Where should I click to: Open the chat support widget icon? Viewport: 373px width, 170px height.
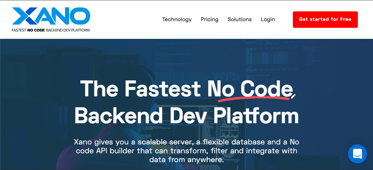tap(357, 154)
